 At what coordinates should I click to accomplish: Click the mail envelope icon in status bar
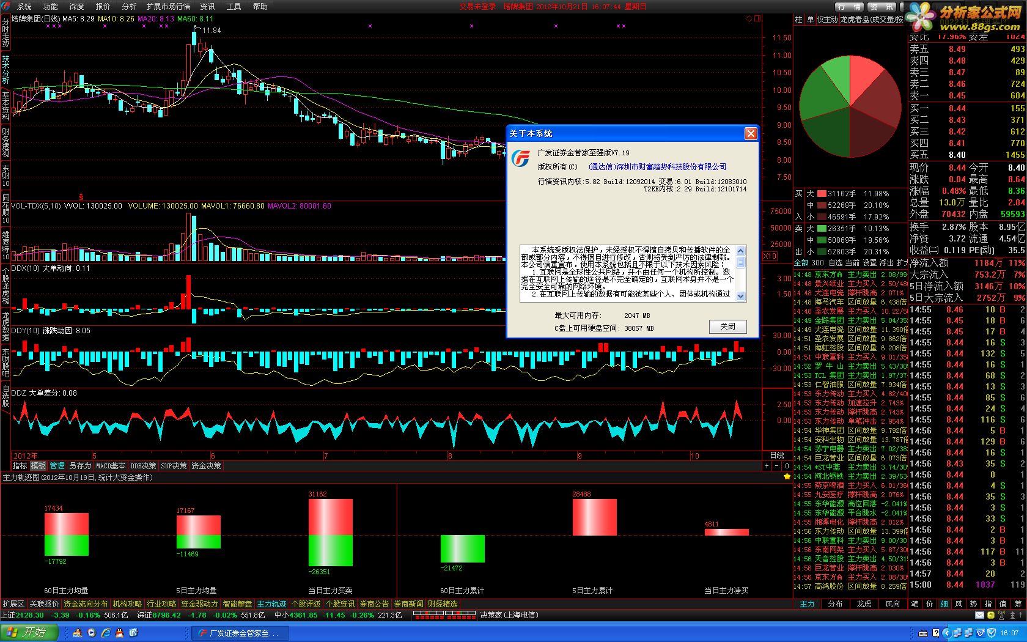tap(979, 615)
